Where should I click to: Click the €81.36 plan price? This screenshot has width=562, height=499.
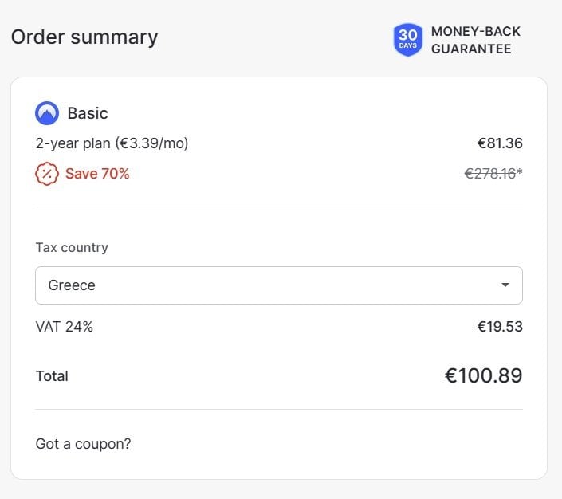click(500, 143)
